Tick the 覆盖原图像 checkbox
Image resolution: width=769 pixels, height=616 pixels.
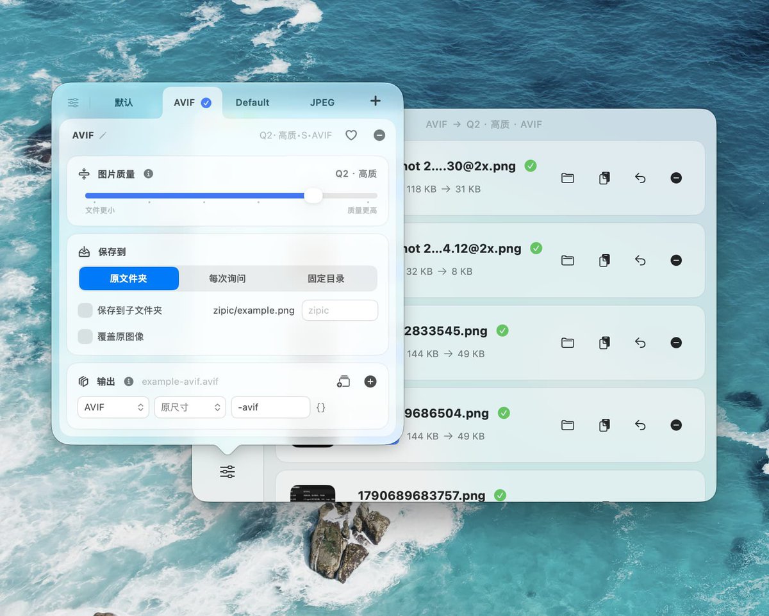[85, 336]
